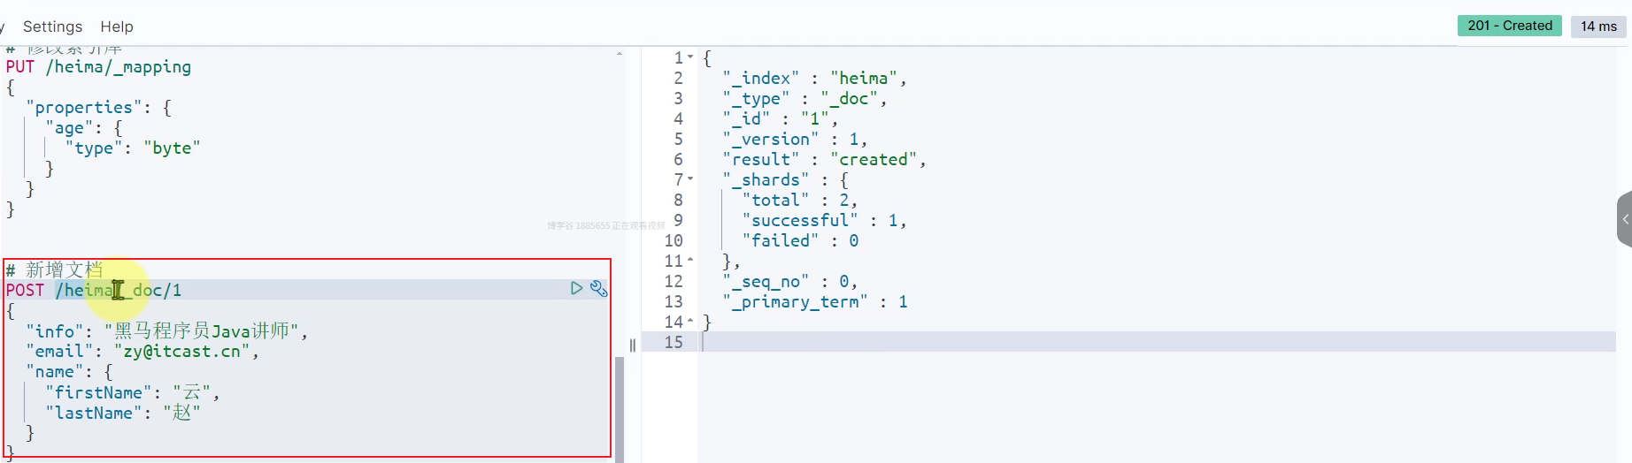Collapse the _shards block at line 7

click(x=690, y=179)
